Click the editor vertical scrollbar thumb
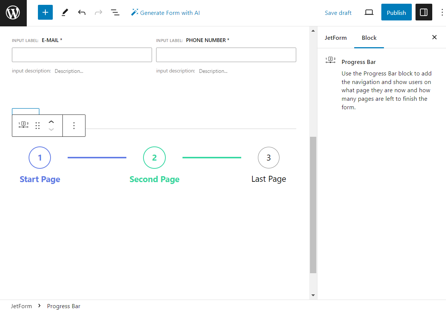Viewport: 446px width, 310px height. pyautogui.click(x=313, y=205)
